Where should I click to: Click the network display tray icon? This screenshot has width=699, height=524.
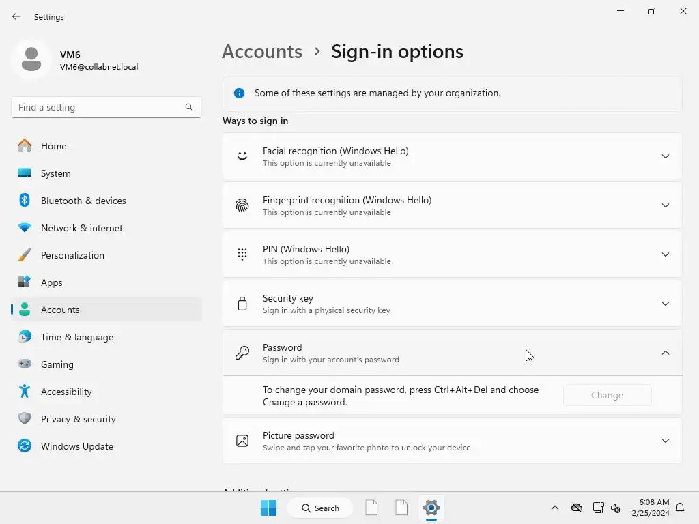(x=598, y=508)
